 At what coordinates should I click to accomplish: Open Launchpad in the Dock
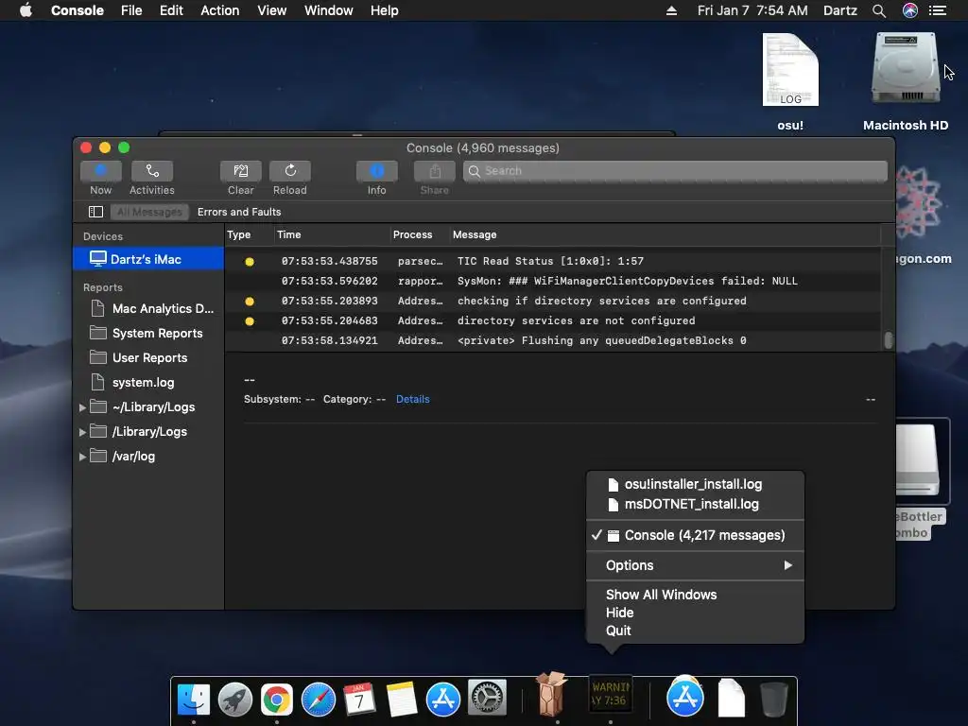235,700
